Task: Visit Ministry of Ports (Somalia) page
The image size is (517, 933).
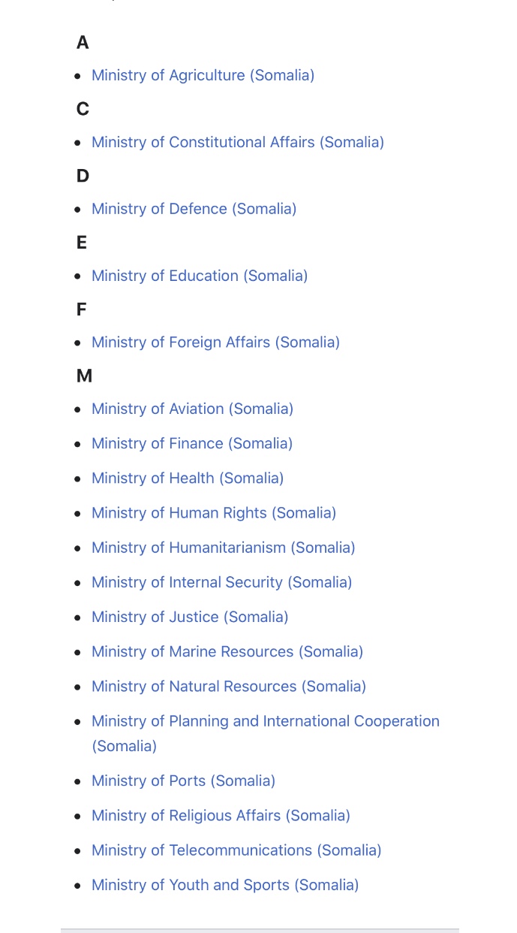Action: point(183,781)
